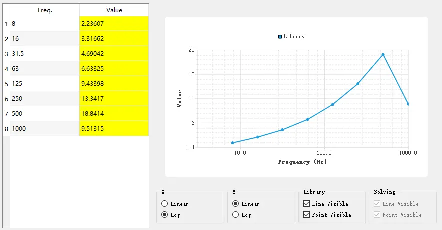Select the X axis Log radio button
Screen dimensions: 442x230
pos(165,215)
